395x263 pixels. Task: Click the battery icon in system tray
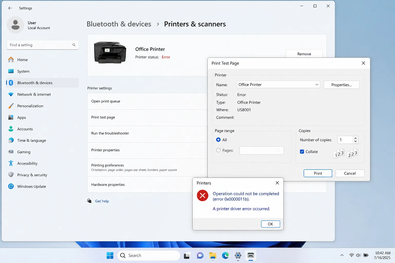pyautogui.click(x=366, y=255)
